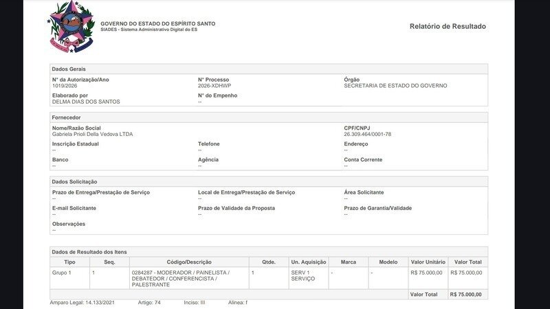The width and height of the screenshot is (550, 309).
Task: Click the Delma Dias dos Santos name
Action: (86, 102)
